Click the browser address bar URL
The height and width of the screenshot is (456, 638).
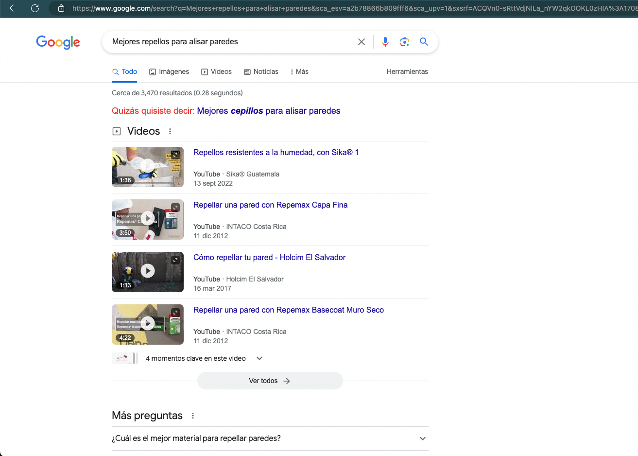click(x=355, y=8)
